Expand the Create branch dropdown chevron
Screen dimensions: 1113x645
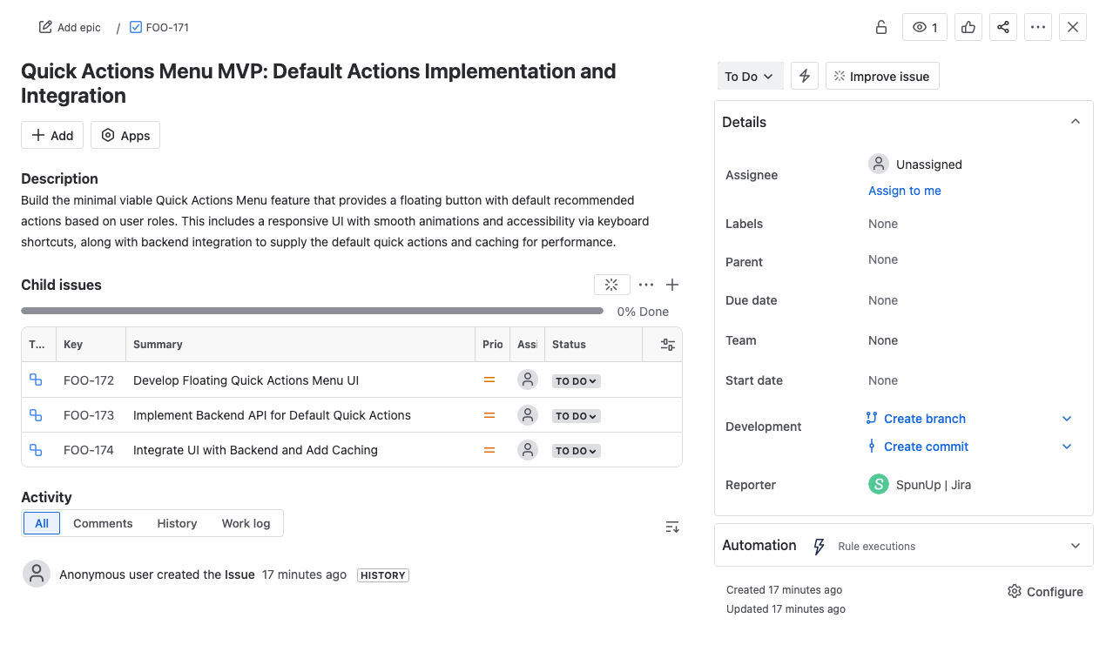click(1067, 419)
